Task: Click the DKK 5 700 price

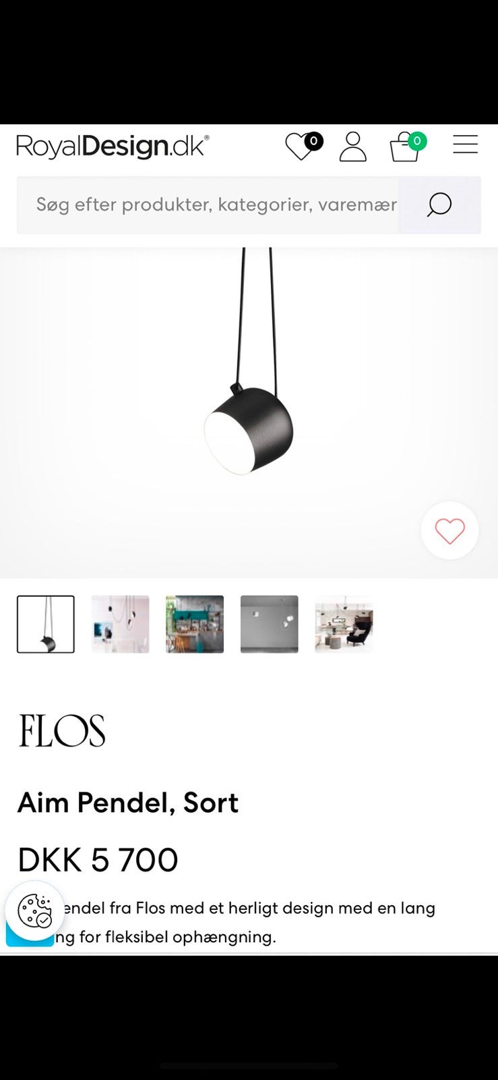Action: tap(98, 860)
